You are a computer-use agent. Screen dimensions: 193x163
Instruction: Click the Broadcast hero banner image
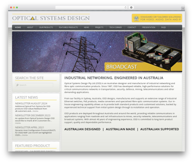97,52
